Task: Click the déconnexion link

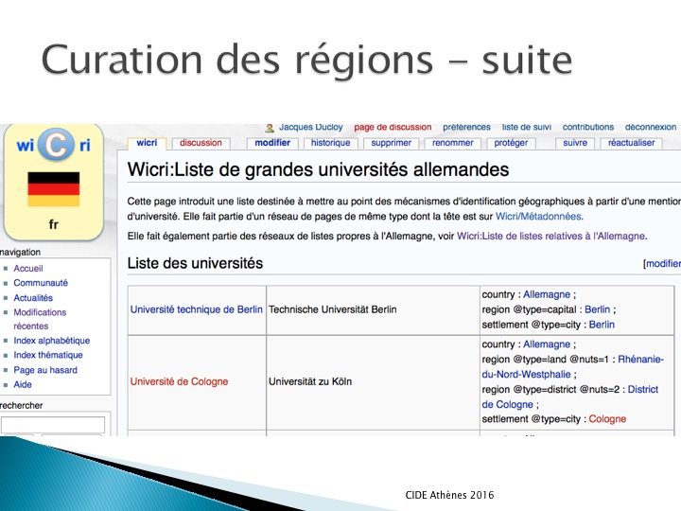Action: tap(650, 128)
